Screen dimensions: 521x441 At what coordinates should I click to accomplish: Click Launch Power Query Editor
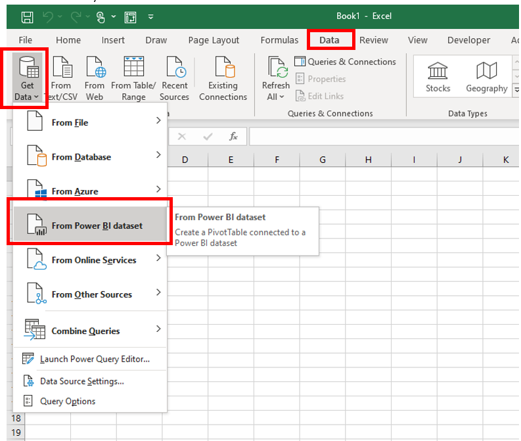95,359
